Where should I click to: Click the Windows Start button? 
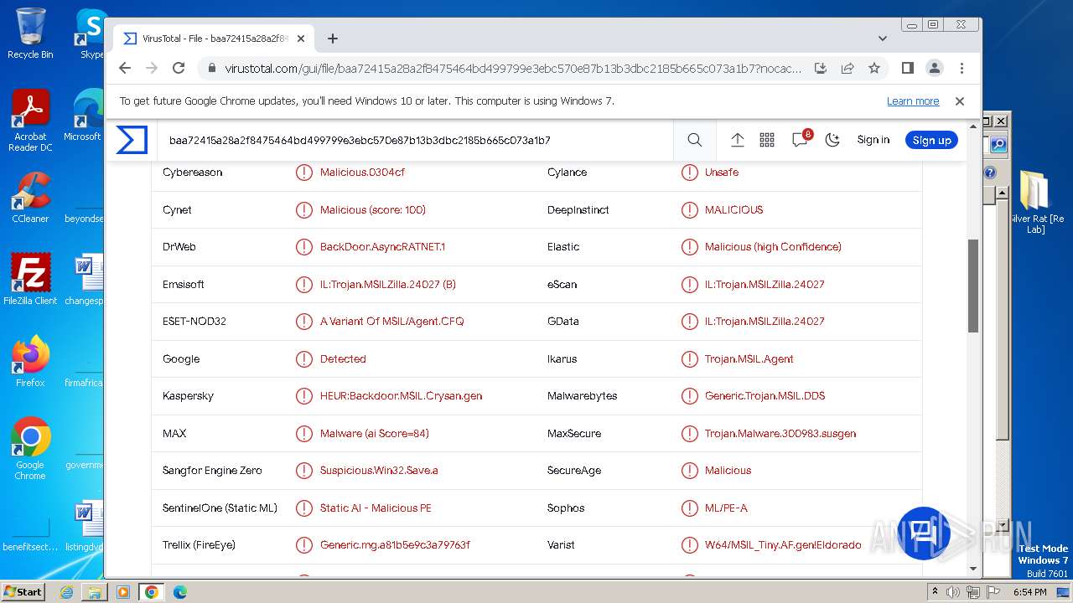click(x=23, y=591)
